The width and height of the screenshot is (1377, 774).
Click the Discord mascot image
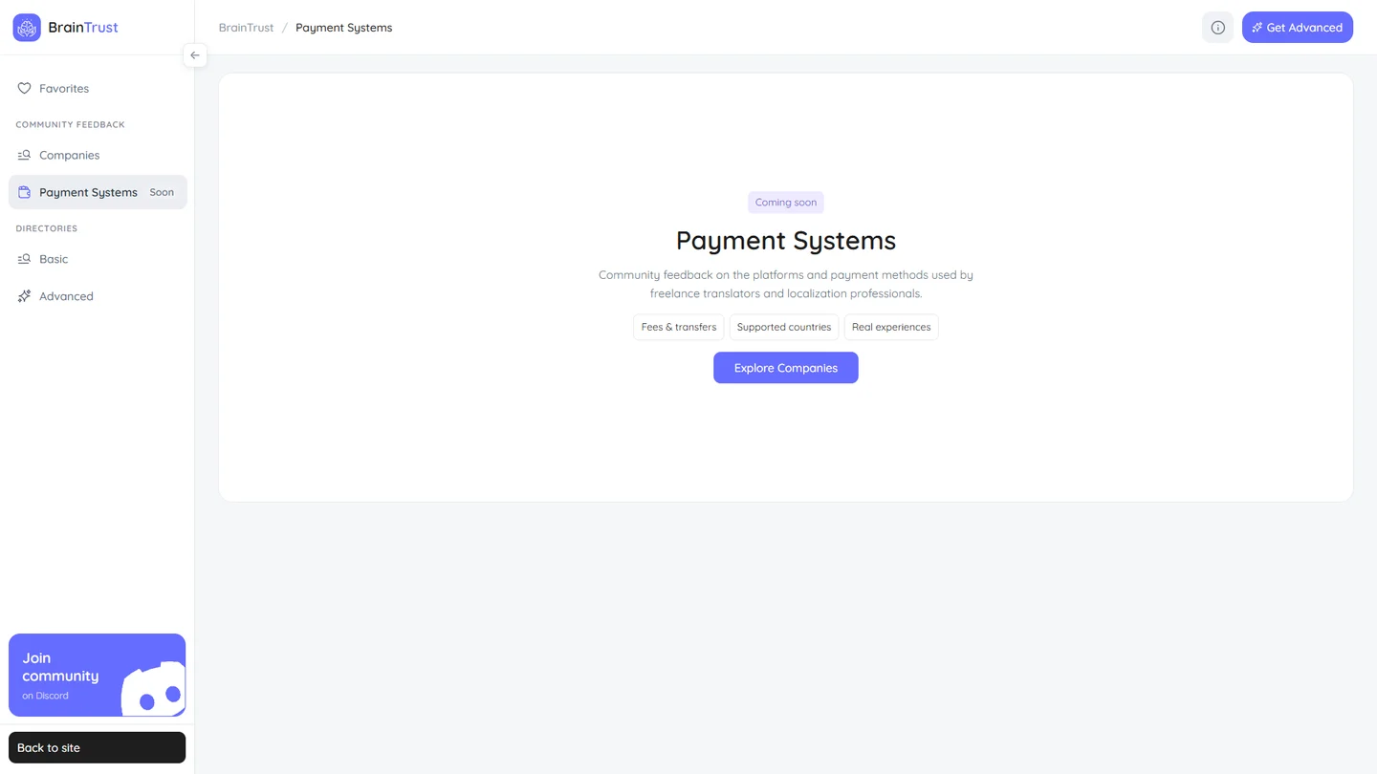click(153, 688)
